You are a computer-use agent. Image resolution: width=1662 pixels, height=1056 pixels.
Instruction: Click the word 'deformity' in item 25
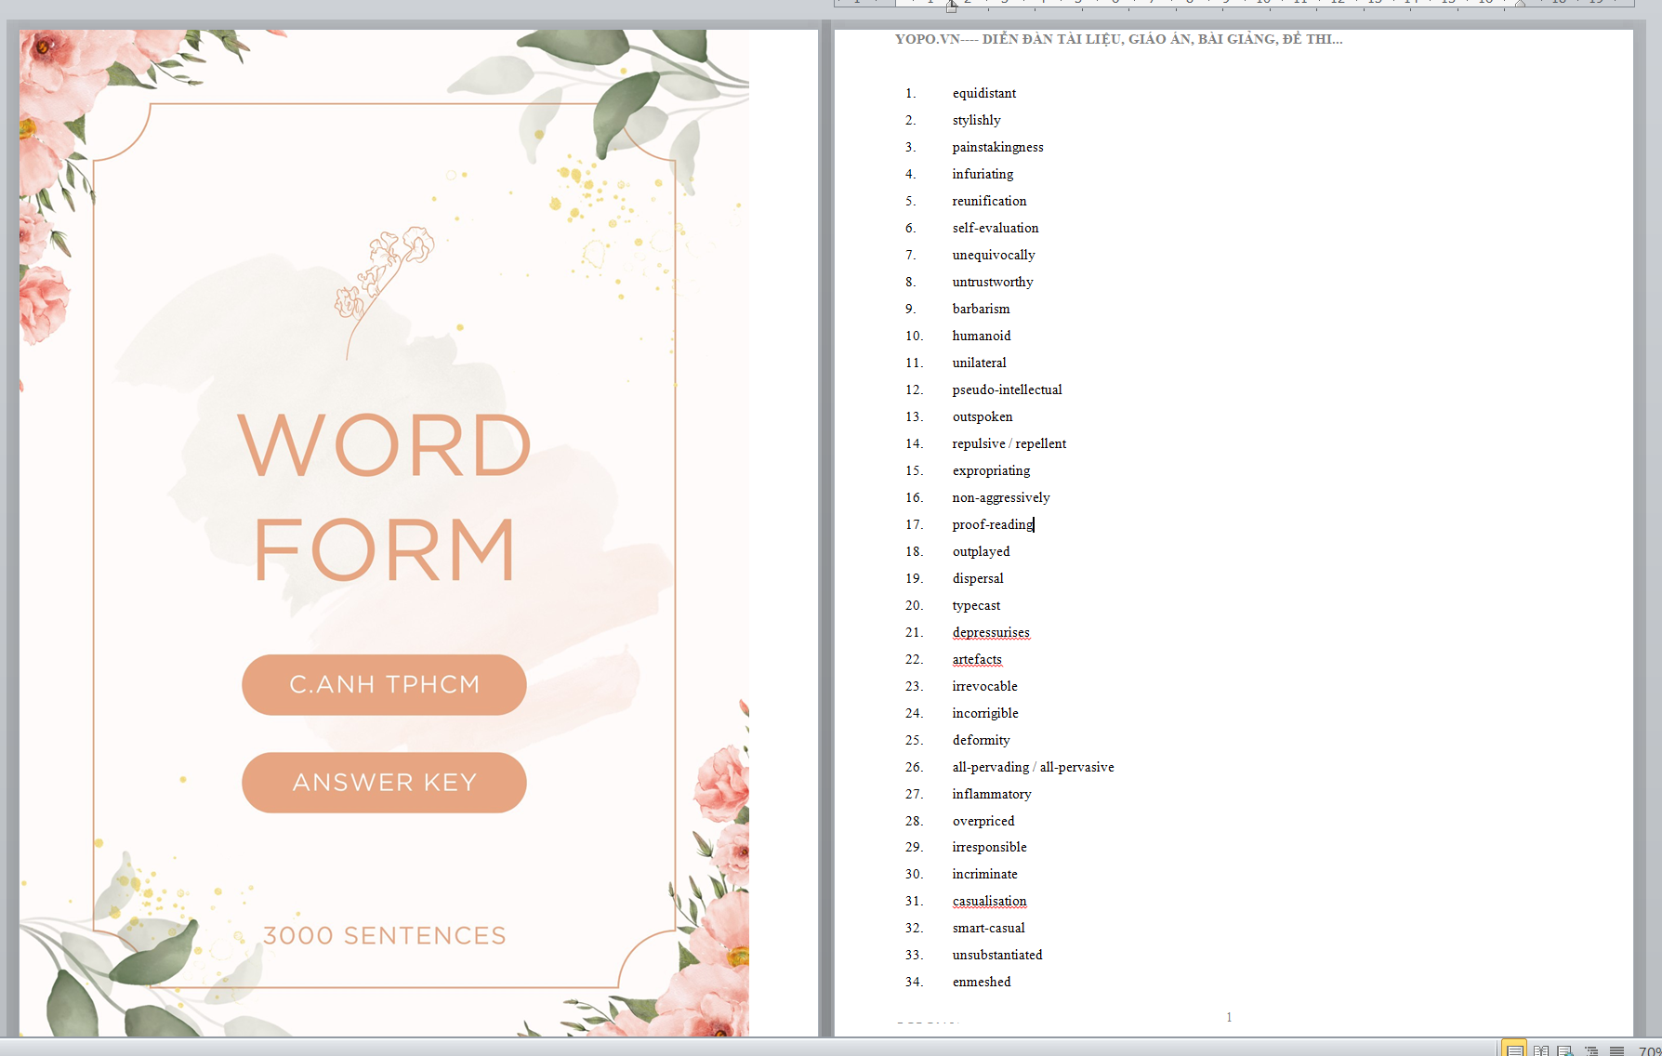coord(981,740)
